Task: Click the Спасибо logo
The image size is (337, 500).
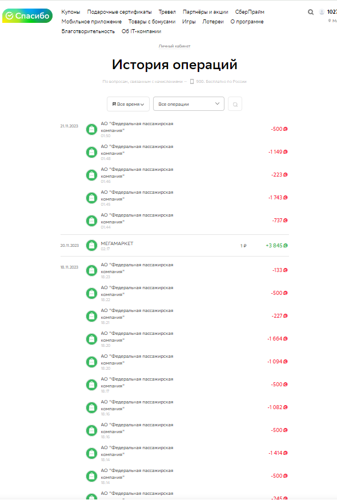Action: coord(27,15)
